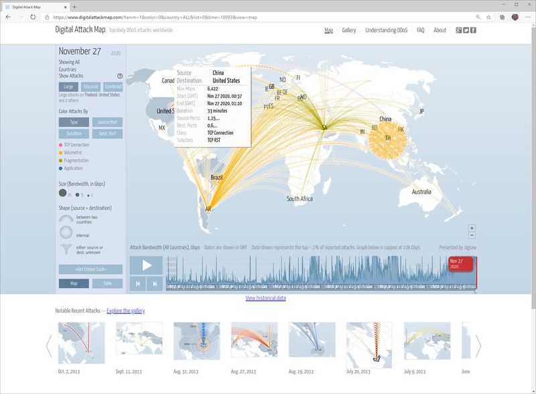Switch to Table view button

pyautogui.click(x=107, y=283)
